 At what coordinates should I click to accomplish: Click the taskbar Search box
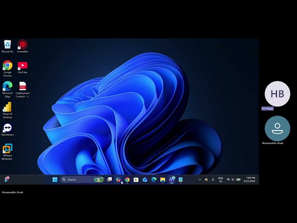pyautogui.click(x=82, y=180)
